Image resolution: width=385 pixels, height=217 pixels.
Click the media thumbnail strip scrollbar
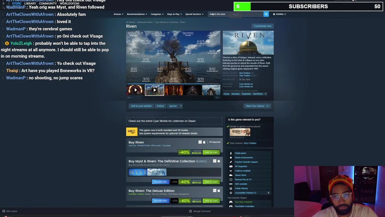(173, 97)
